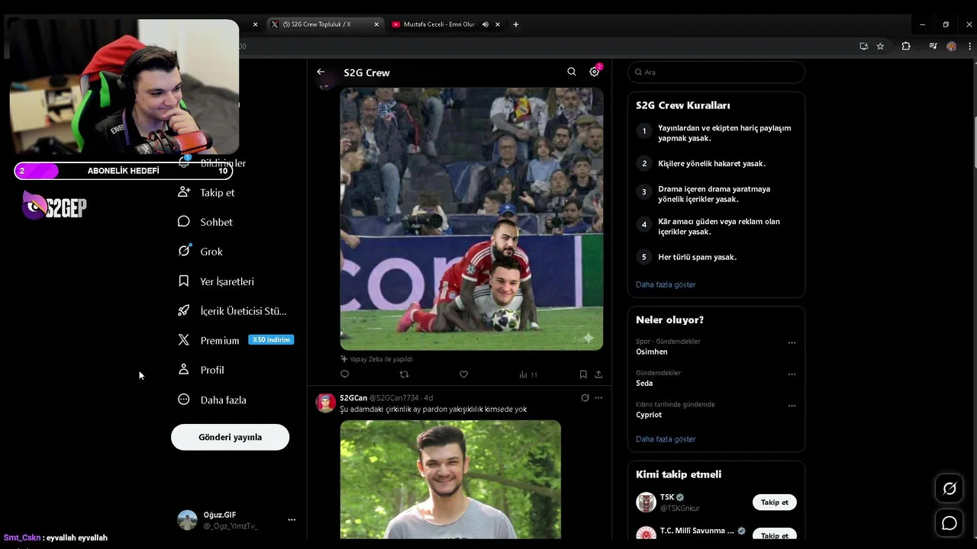Open community settings gear with notification badge

click(x=595, y=72)
